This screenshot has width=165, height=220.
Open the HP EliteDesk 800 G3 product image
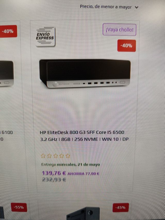[x=85, y=74]
